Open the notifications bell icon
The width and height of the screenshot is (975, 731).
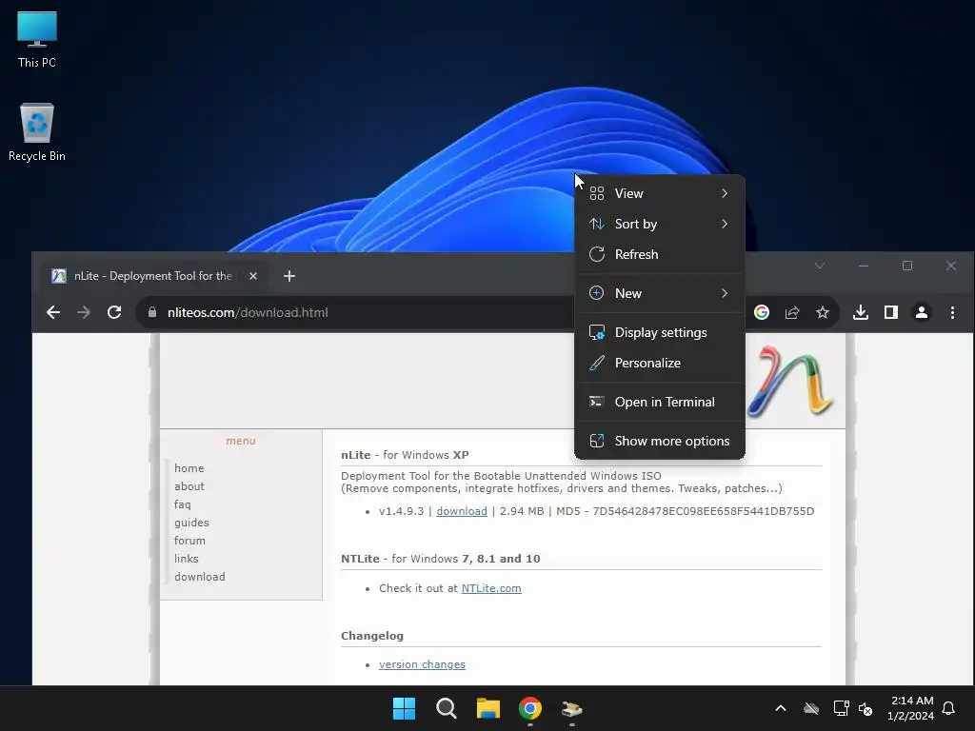pos(949,708)
